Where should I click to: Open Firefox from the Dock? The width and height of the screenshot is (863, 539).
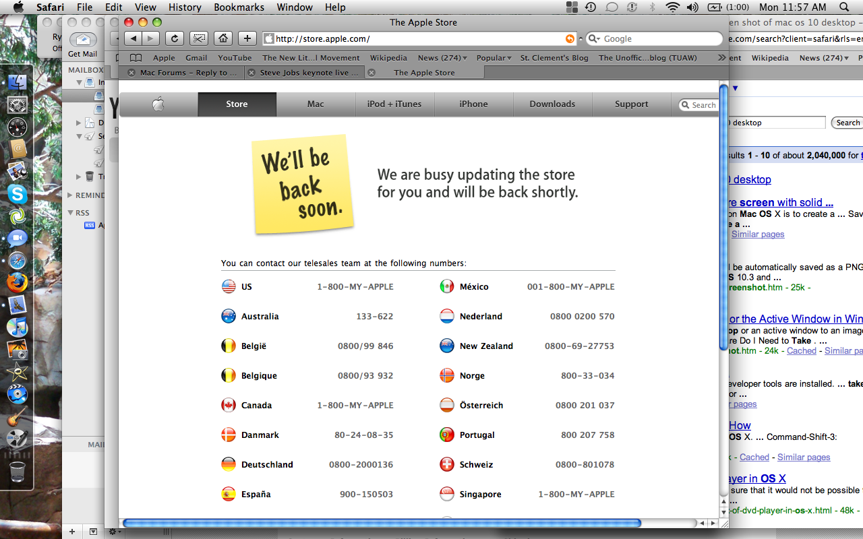point(17,282)
